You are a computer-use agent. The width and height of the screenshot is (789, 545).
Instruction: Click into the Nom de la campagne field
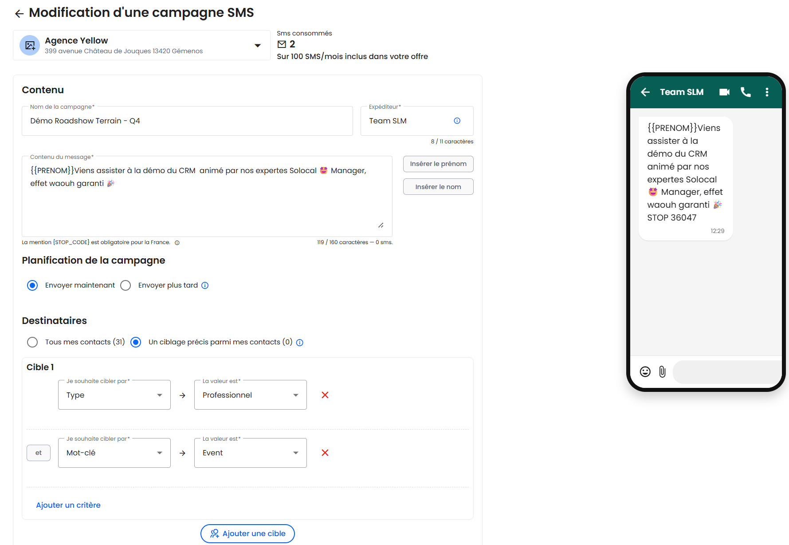[x=187, y=121]
